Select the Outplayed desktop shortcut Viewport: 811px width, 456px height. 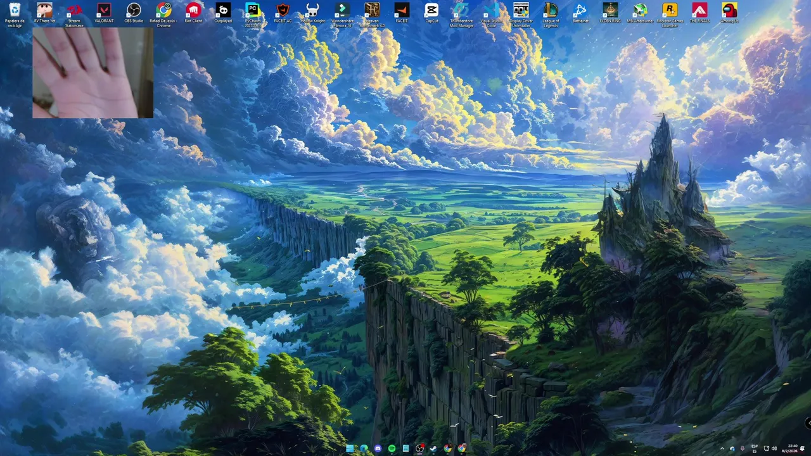(x=223, y=12)
